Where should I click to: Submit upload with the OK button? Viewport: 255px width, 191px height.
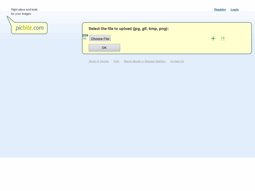104,48
